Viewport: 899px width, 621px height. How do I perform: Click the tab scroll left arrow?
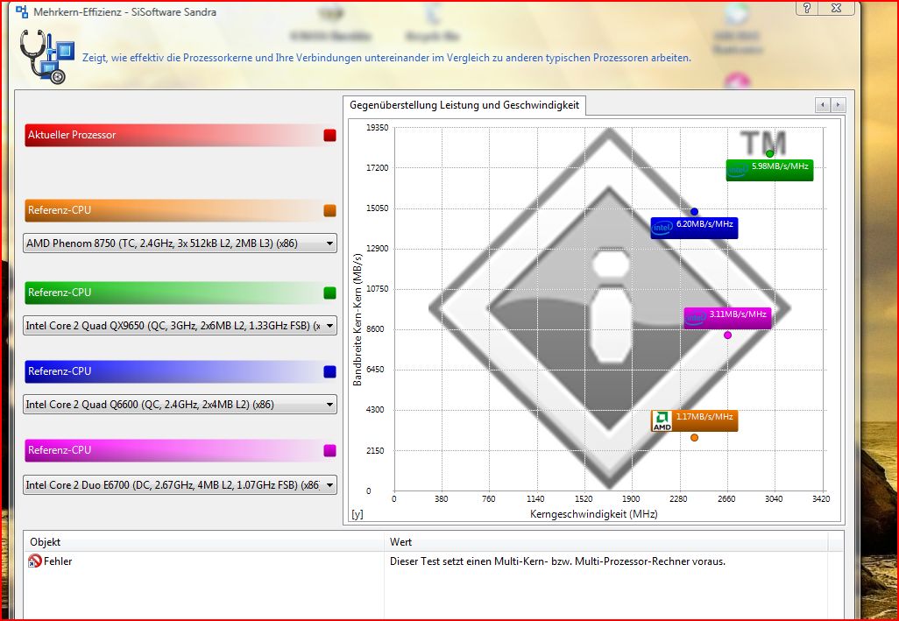click(x=823, y=105)
